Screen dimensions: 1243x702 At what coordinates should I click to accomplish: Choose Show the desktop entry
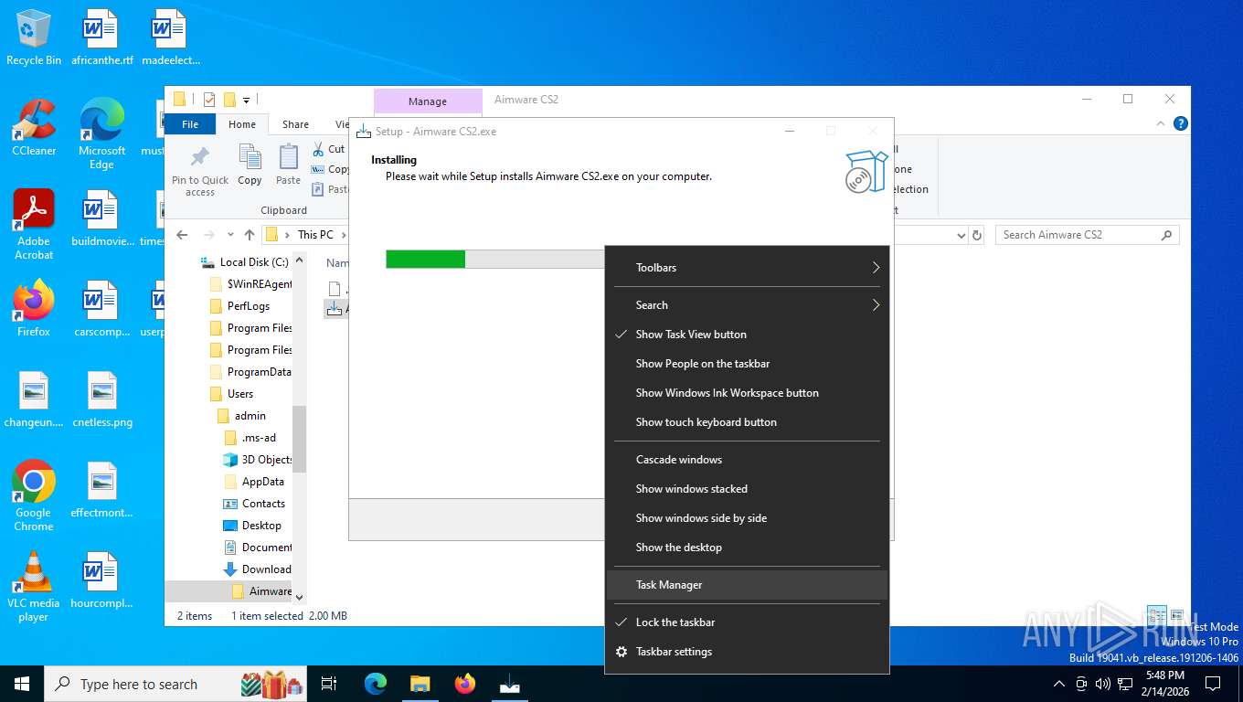tap(748, 548)
